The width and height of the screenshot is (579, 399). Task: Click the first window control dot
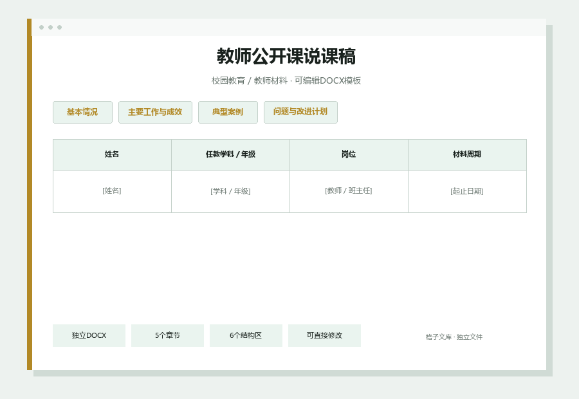pyautogui.click(x=41, y=27)
